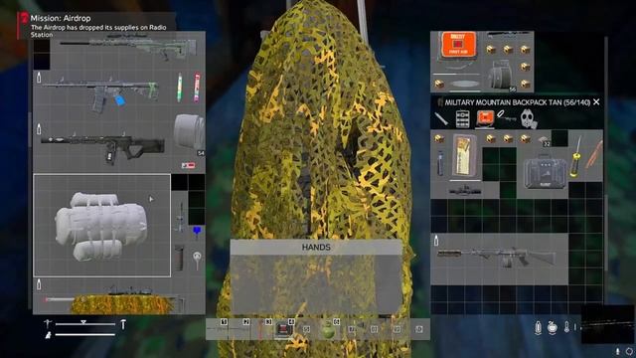Select the AK-style rifle in the backpack
Viewport: 636px width, 358px height.
coord(497,258)
